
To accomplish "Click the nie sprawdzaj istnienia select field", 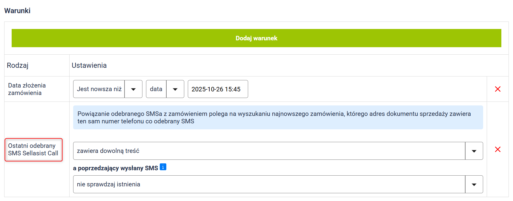I will click(269, 184).
